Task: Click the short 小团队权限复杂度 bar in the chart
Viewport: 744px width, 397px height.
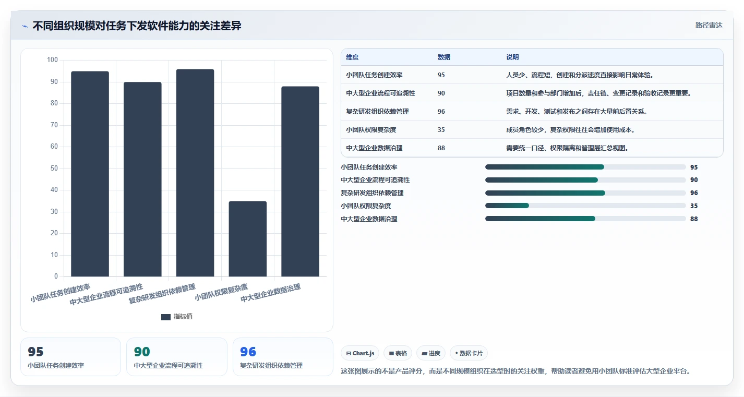Action: point(248,239)
